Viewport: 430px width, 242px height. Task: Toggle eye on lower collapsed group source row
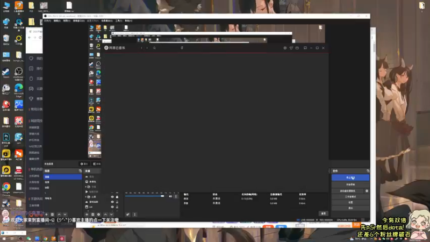[x=112, y=197]
